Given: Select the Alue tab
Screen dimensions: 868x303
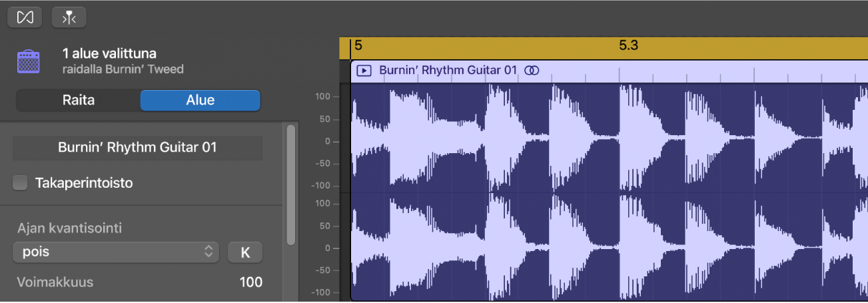Looking at the screenshot, I should click(x=200, y=100).
